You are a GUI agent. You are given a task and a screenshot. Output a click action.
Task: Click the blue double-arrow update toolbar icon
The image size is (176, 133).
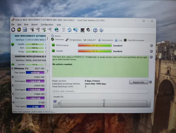click(x=70, y=30)
